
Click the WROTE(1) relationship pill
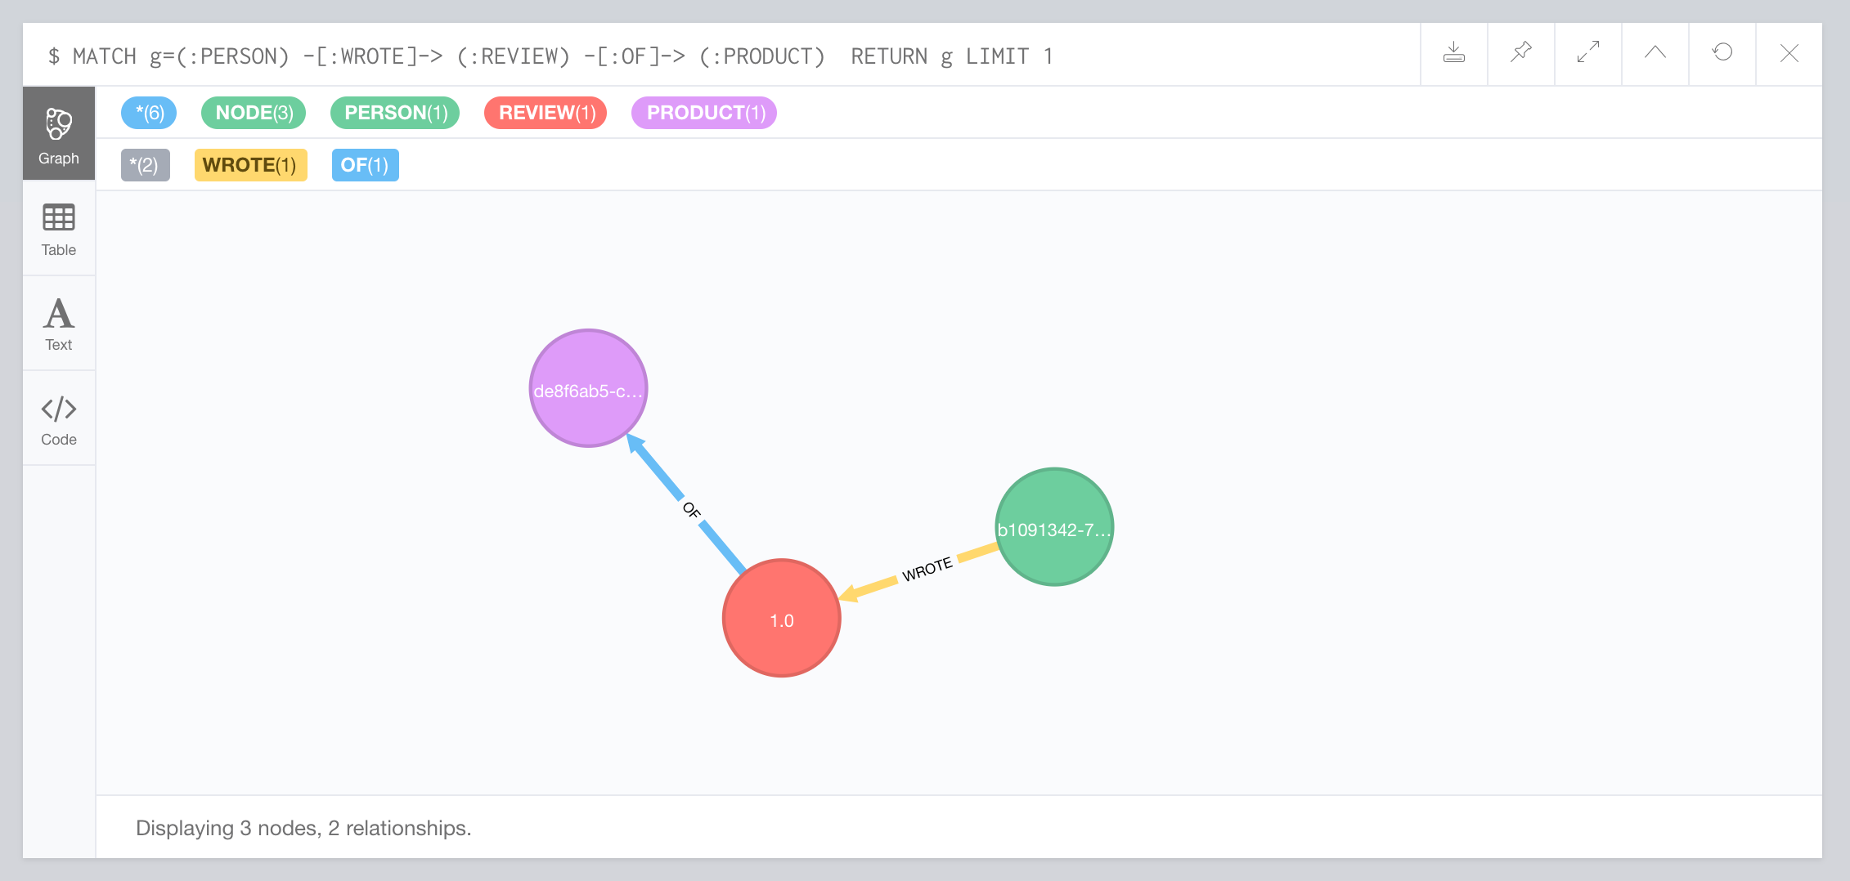click(x=250, y=164)
